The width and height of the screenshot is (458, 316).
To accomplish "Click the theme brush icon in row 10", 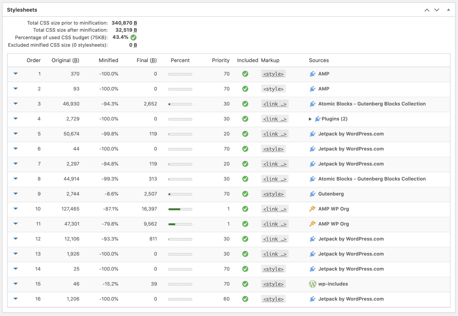I will [312, 209].
